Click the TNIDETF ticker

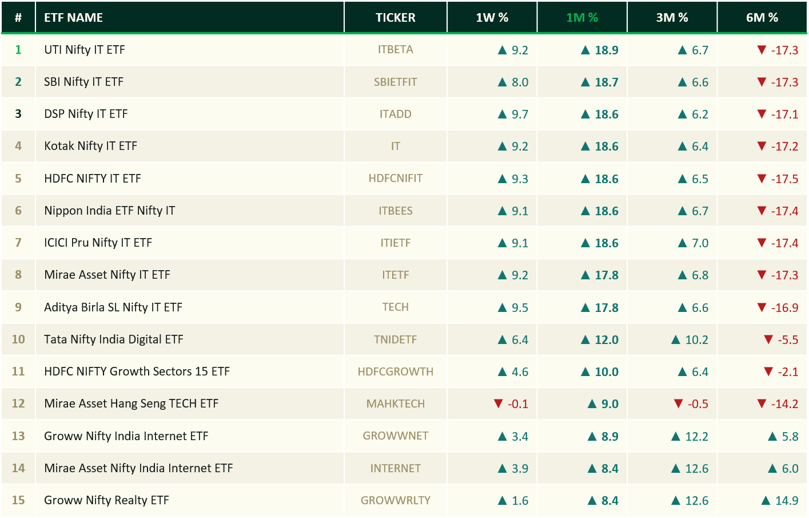(x=396, y=339)
